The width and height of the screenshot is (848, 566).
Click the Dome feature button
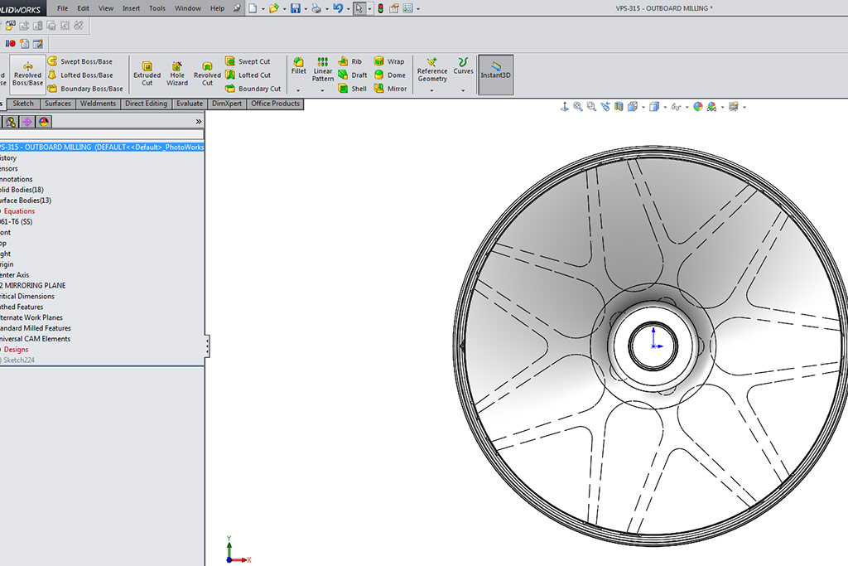[x=390, y=75]
